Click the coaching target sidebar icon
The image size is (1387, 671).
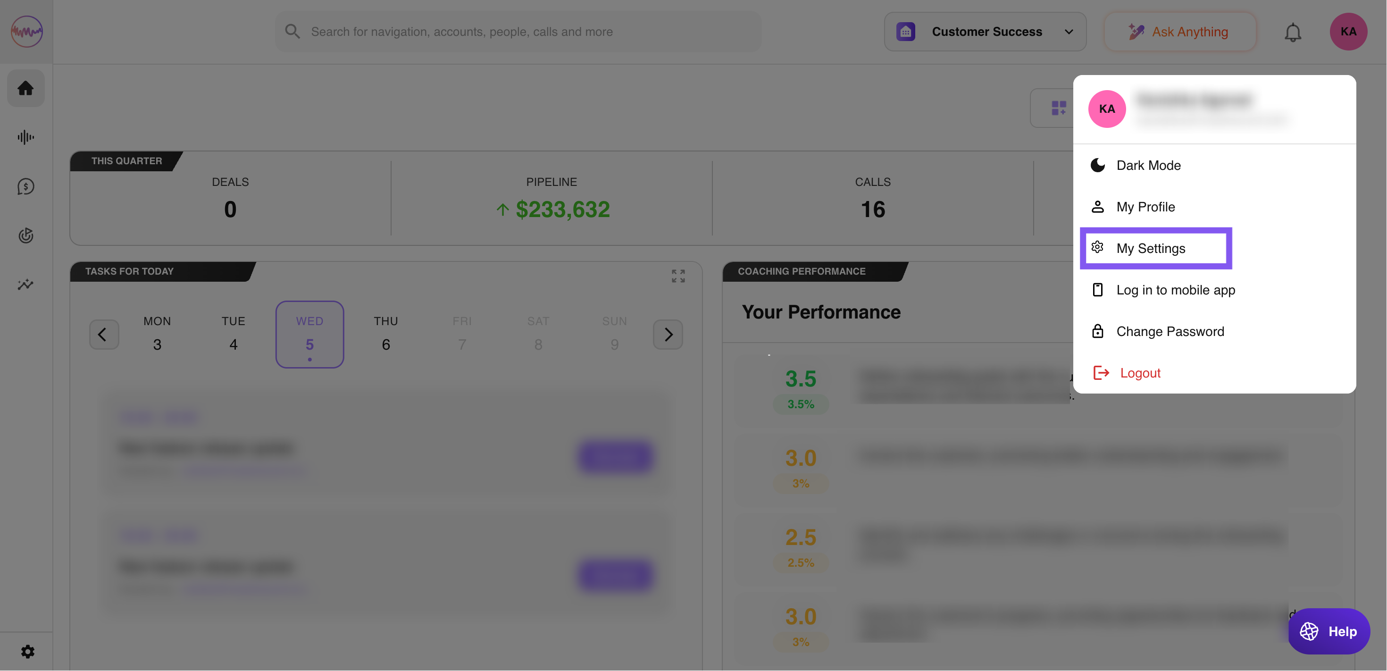pyautogui.click(x=25, y=235)
